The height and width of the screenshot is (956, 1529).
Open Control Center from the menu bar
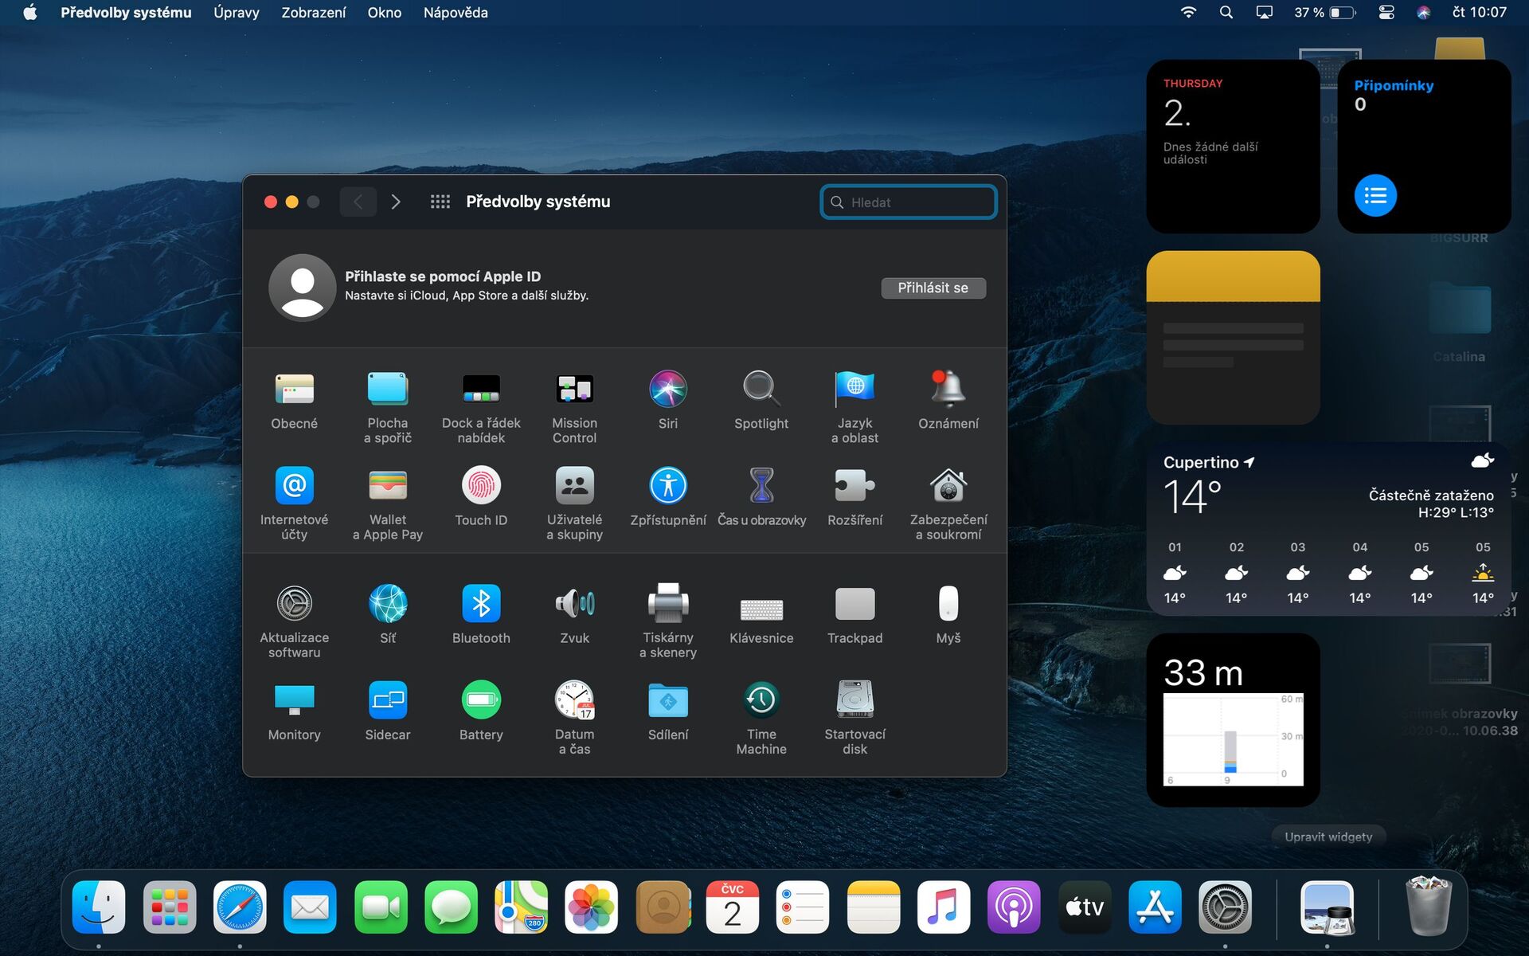1386,13
